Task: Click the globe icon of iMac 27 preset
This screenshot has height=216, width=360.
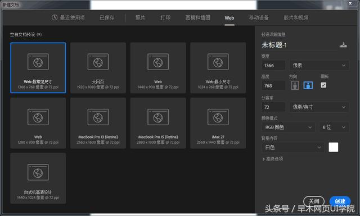Action: pos(218,118)
